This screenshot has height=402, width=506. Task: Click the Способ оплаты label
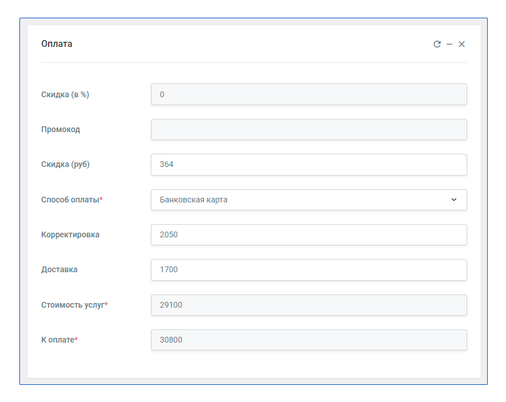click(71, 200)
